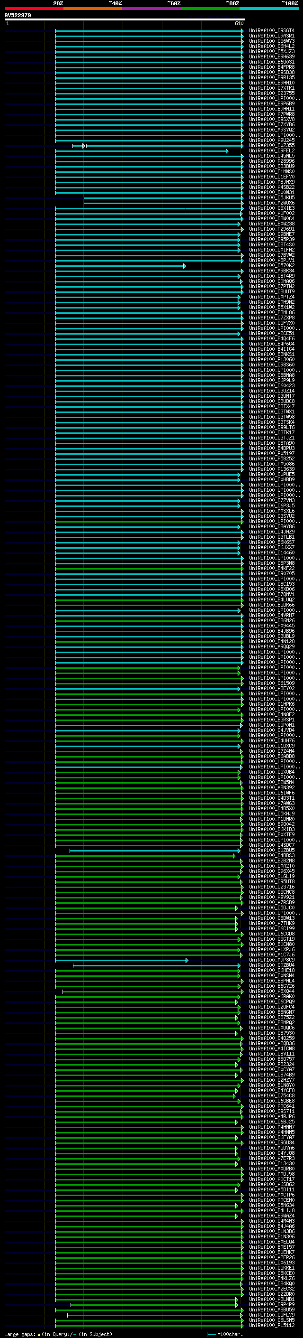Image resolution: width=303 pixels, height=1338 pixels.
Task: Click label UniRef100_A8JHX9
Action: point(272,182)
